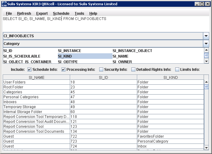The image size is (212, 154).
Task: Uncheck the Schedule Info checkbox
Action: click(x=30, y=70)
